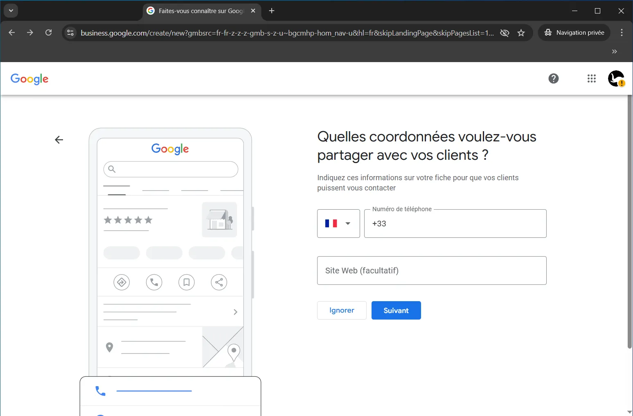
Task: Open the country code flag dropdown
Action: pyautogui.click(x=338, y=224)
